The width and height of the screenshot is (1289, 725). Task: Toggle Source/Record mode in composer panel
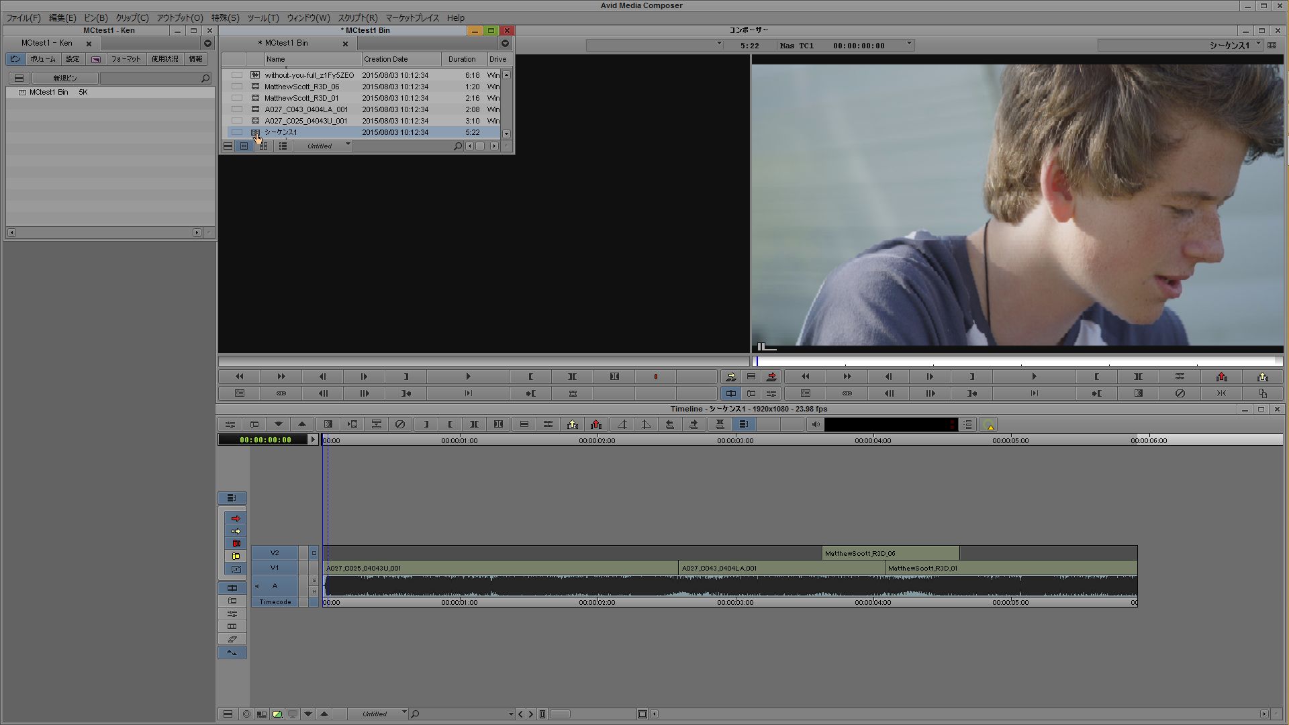731,393
